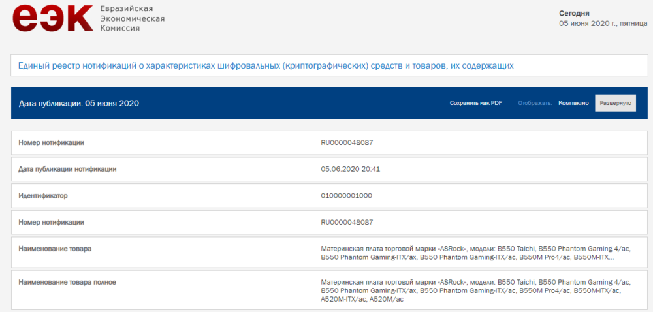Screen dimensions: 653x312
Task: Open the Единый реестр нотификаций link
Action: coord(266,65)
